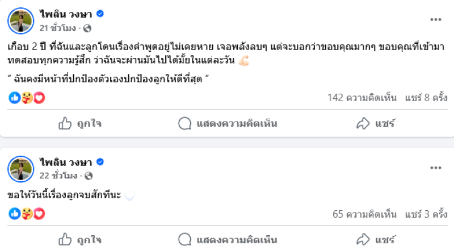View 65 ความคิดเห็น comments count
Image resolution: width=454 pixels, height=250 pixels.
(x=365, y=214)
